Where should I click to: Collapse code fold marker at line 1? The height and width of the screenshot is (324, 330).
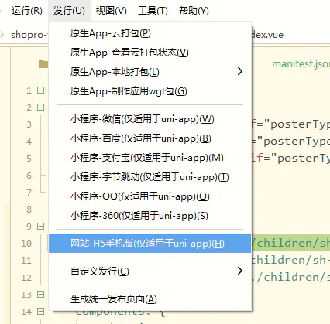click(x=41, y=90)
